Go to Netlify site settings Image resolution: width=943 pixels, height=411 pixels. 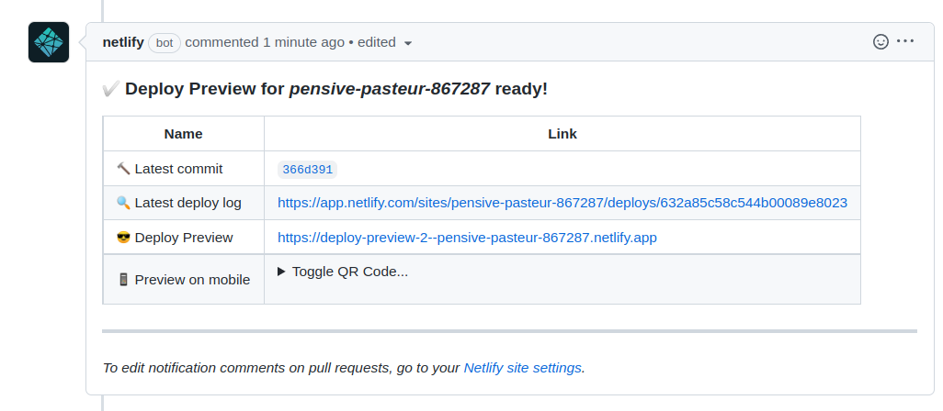pyautogui.click(x=523, y=368)
